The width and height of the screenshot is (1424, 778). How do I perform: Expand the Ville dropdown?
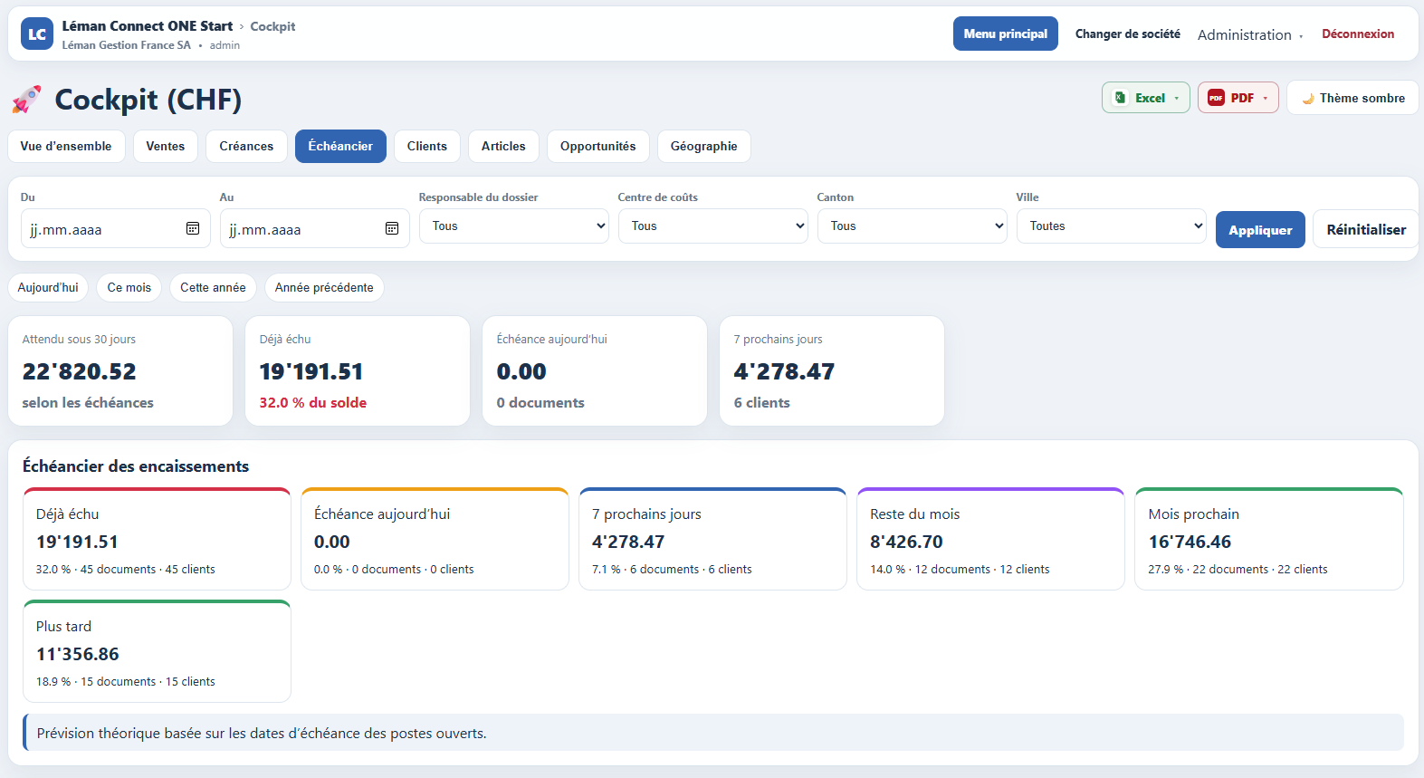click(x=1111, y=226)
